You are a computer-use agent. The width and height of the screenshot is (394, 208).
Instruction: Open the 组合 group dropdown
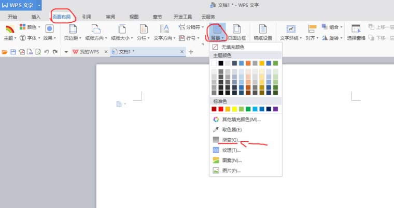pos(332,27)
